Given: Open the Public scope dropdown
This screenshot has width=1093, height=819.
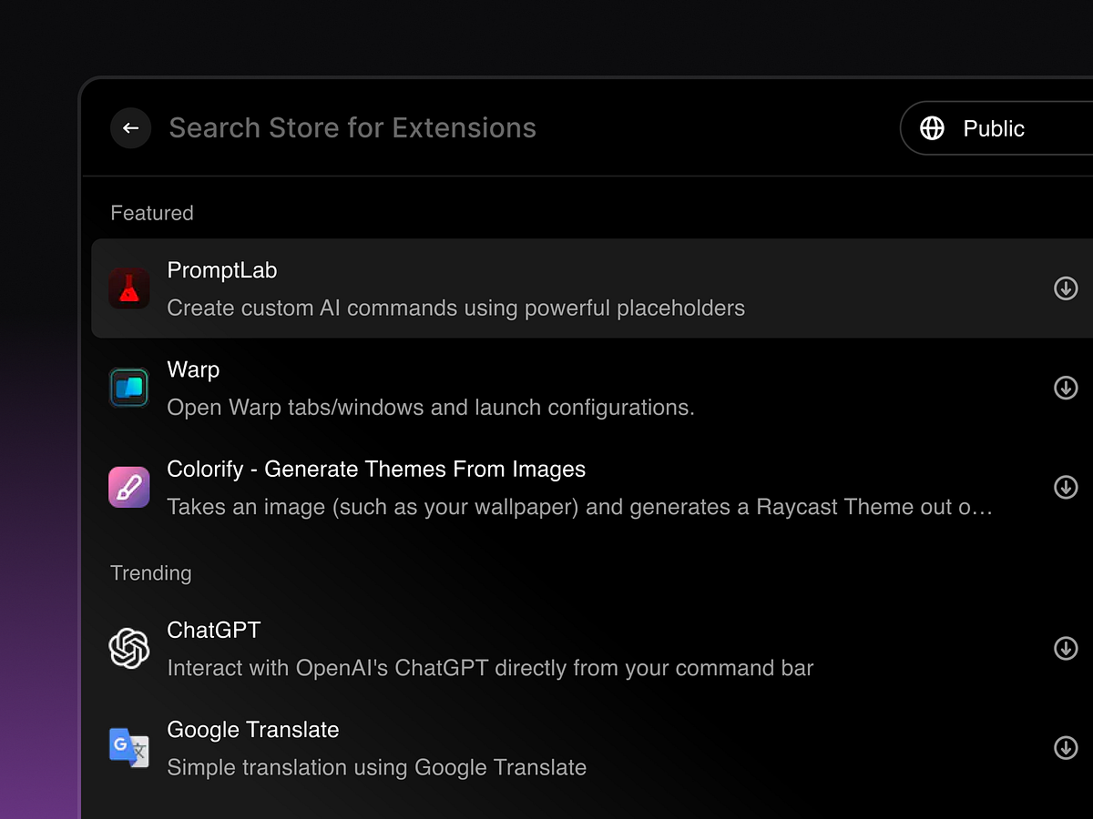Looking at the screenshot, I should tap(996, 128).
